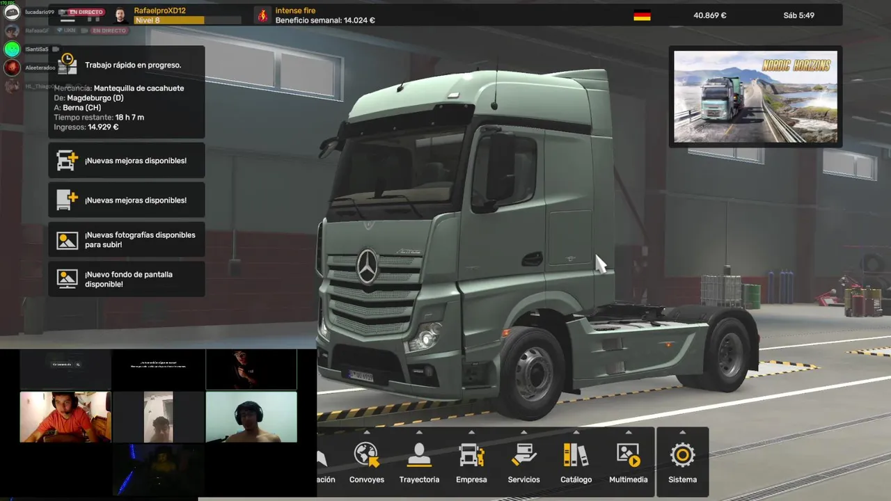Image resolution: width=891 pixels, height=501 pixels.
Task: Click the image icon beside Nuevo fondo de pantalla
Action: 68,279
